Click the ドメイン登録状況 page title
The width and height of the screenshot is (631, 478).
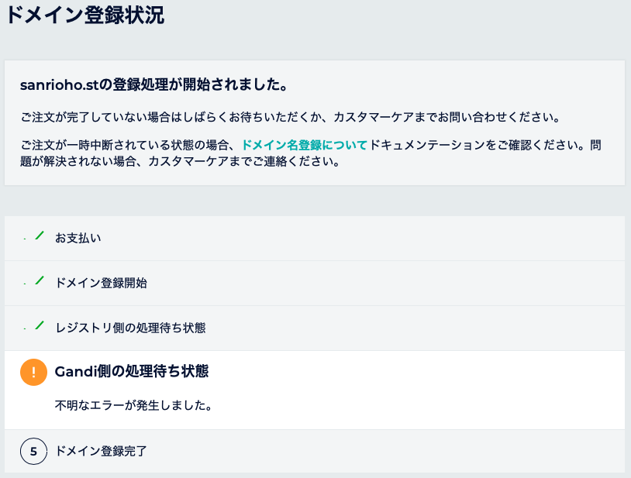coord(84,15)
